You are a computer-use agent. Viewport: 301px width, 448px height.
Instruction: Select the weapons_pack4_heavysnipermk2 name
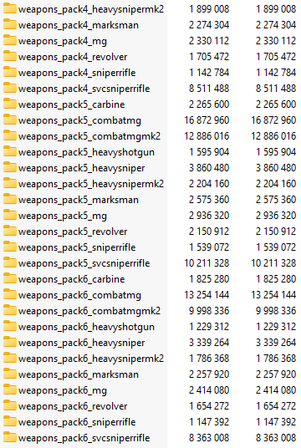91,9
